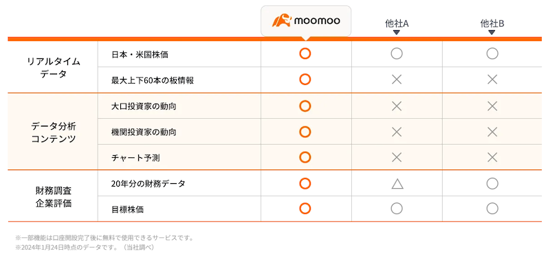Screen dimensions: 550x256
Task: Click the 財務調査 企業評価 category cell
Action: click(53, 196)
